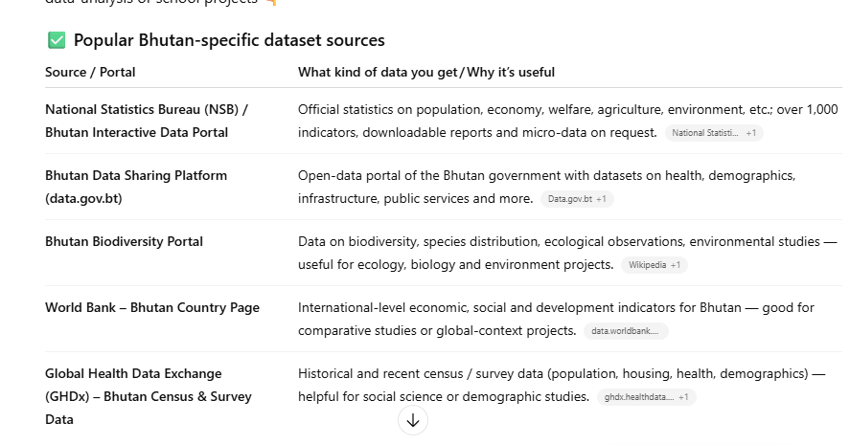The image size is (850, 445).
Task: Click the green checkmark emoji beside the heading
Action: [57, 40]
